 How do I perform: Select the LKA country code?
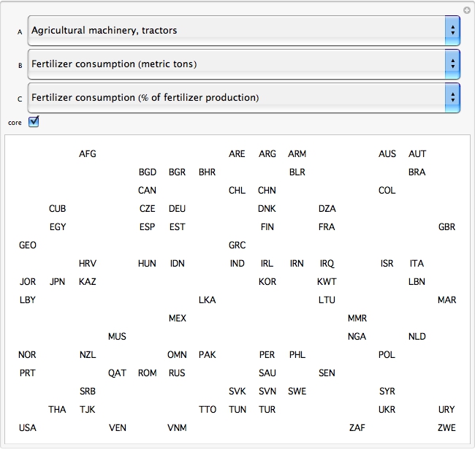point(208,300)
